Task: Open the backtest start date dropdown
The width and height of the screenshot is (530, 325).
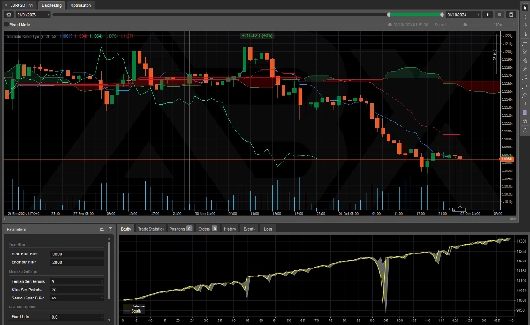Action: coord(33,14)
